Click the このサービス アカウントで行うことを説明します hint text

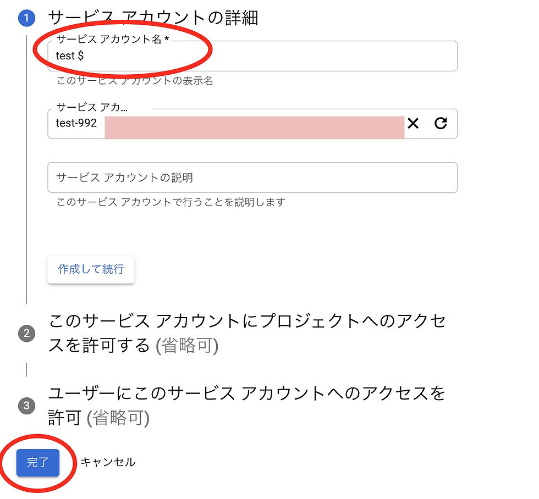pos(171,202)
